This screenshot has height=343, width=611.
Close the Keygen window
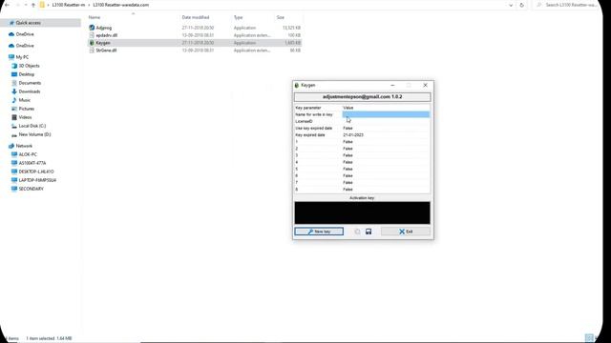click(x=425, y=85)
